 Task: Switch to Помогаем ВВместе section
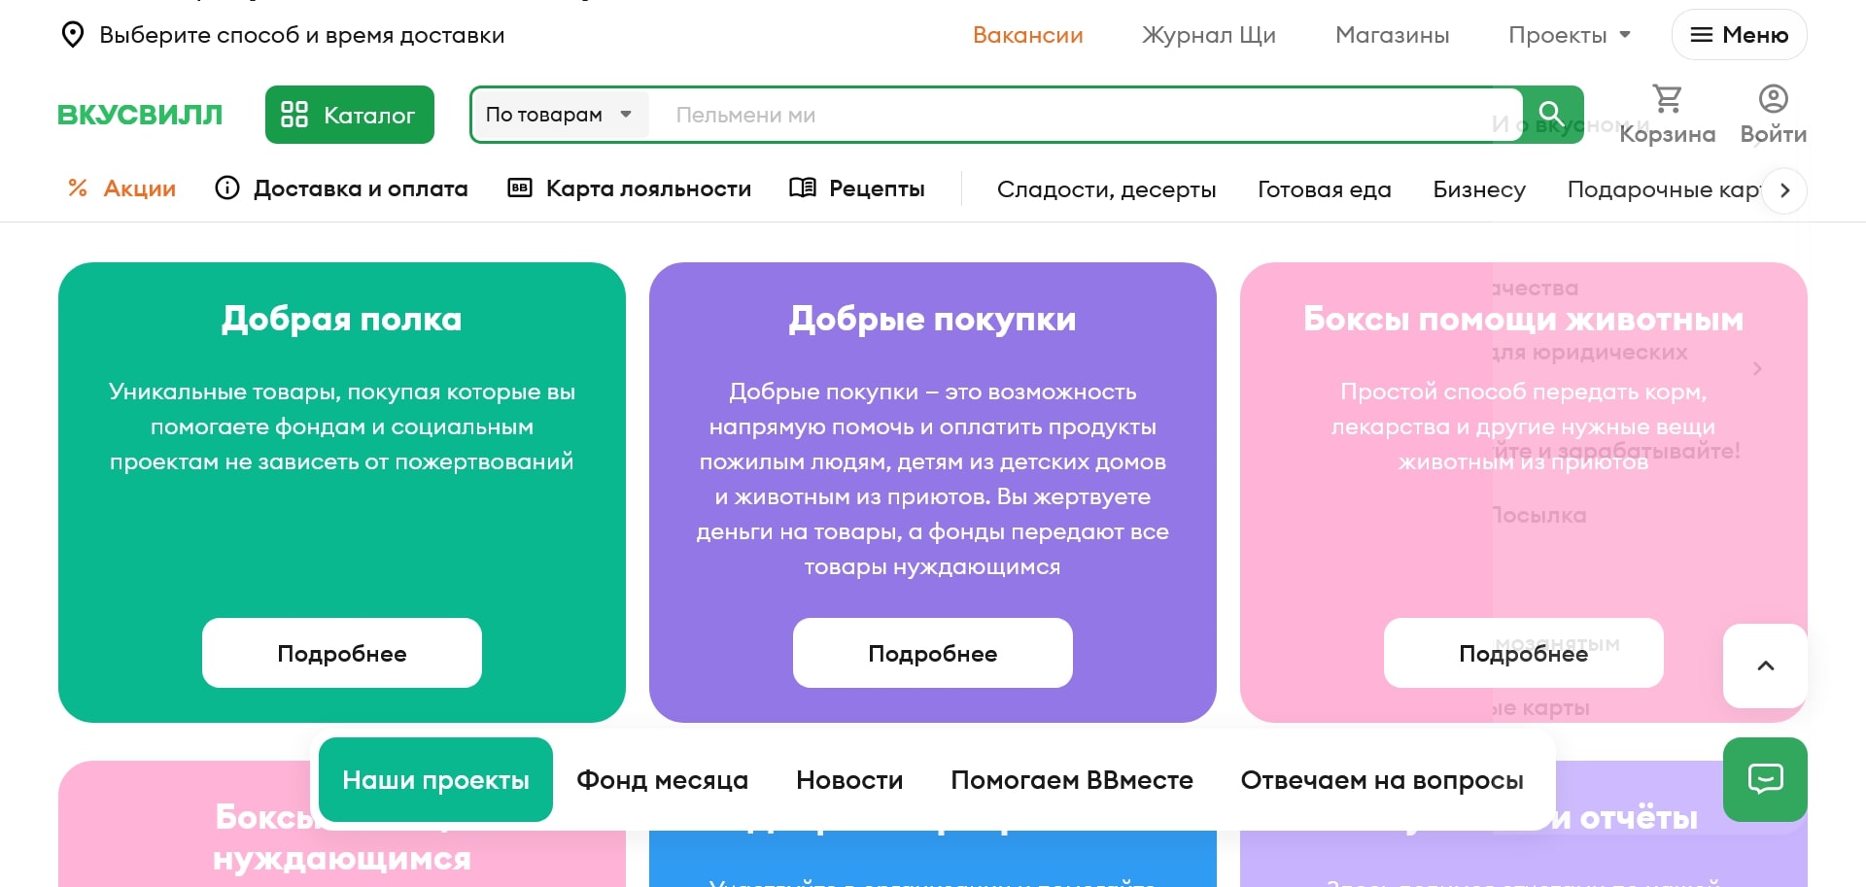1072,779
